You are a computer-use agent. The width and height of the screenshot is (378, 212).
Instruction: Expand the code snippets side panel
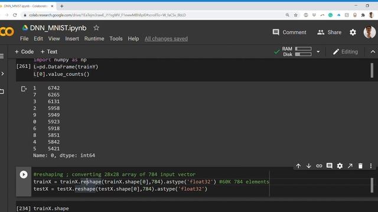[2, 74]
